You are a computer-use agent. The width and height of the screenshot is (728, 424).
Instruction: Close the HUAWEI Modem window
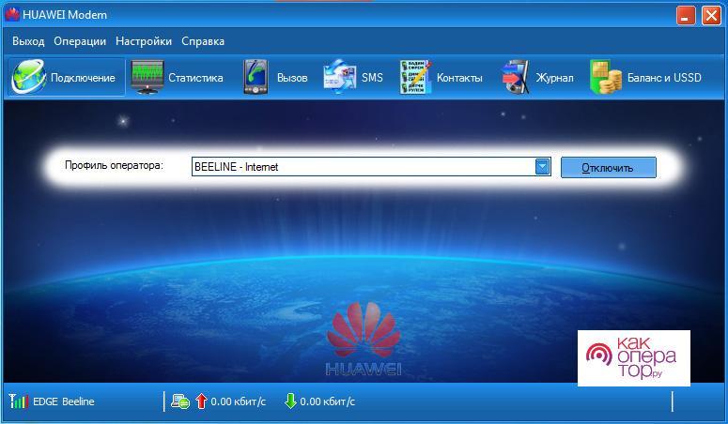coord(711,15)
